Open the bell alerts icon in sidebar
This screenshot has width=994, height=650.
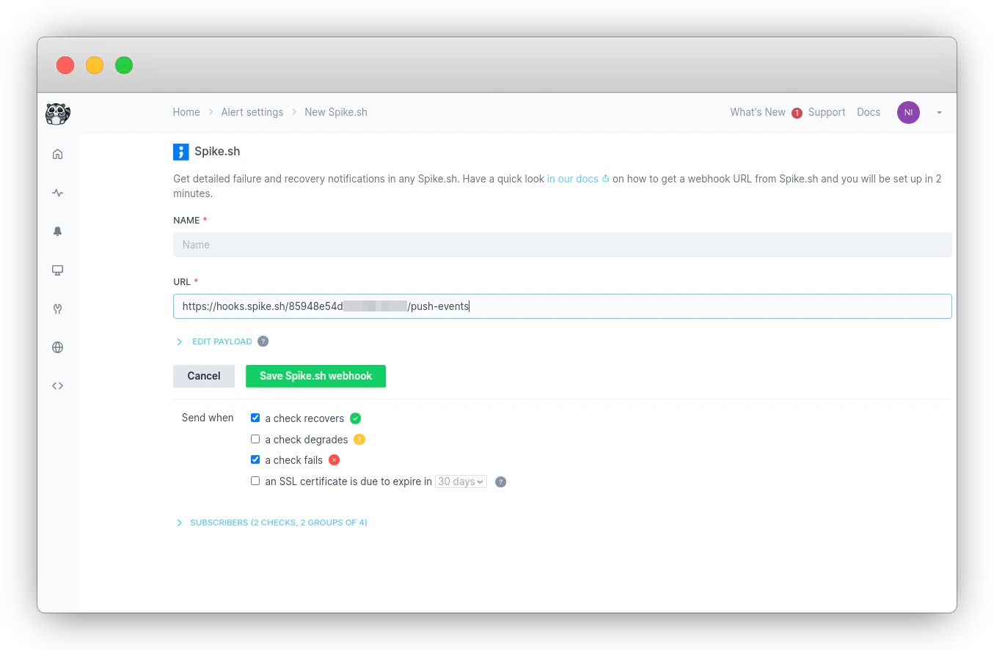pos(58,232)
